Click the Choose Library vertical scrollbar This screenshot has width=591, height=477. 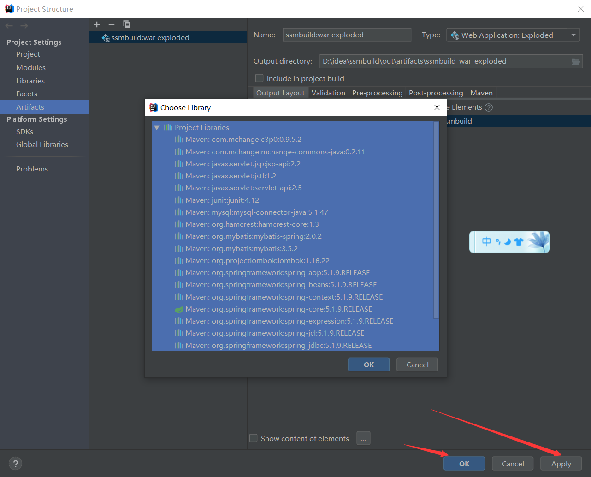(437, 220)
